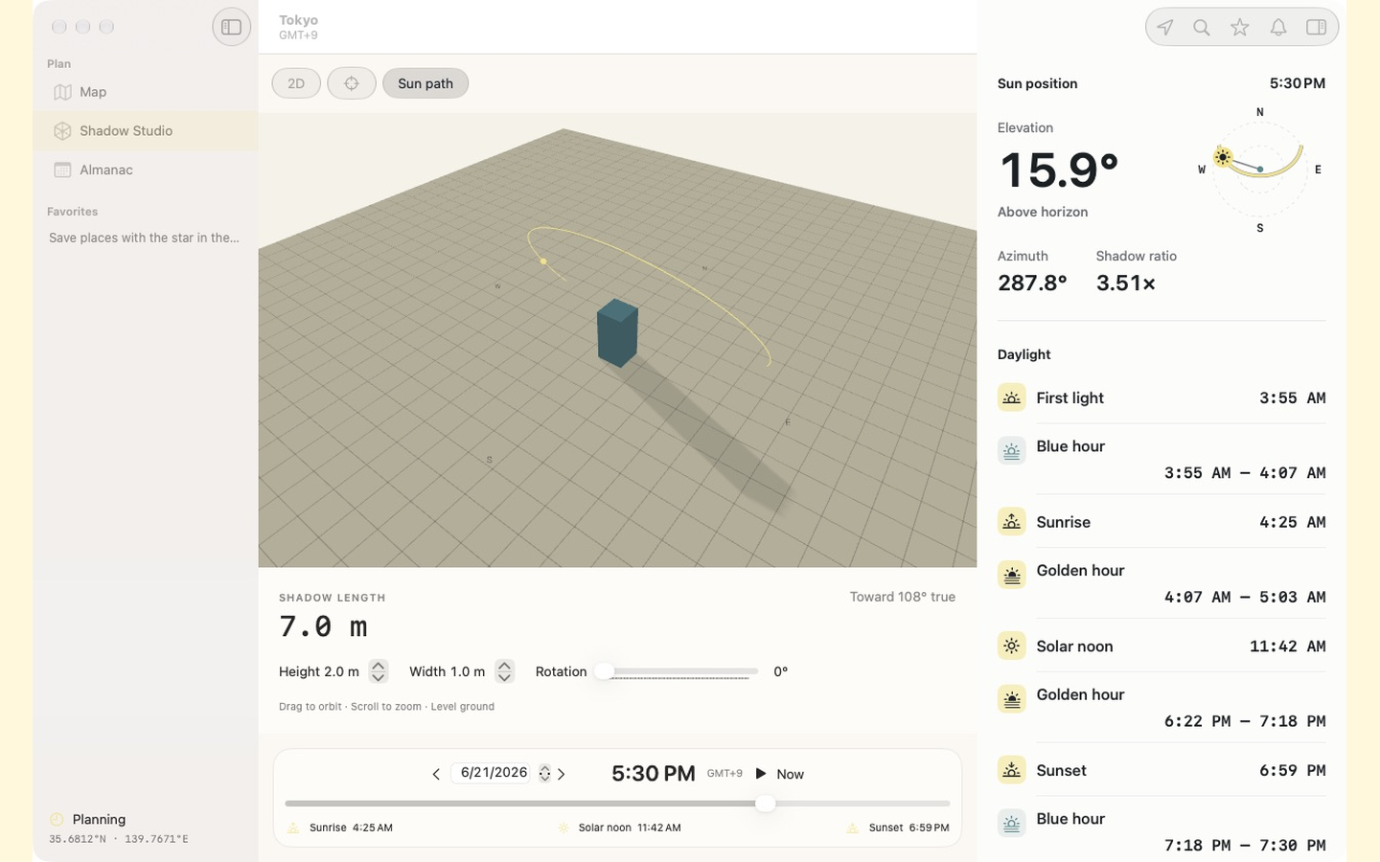
Task: Click the blue box in the 3D scene
Action: click(617, 332)
